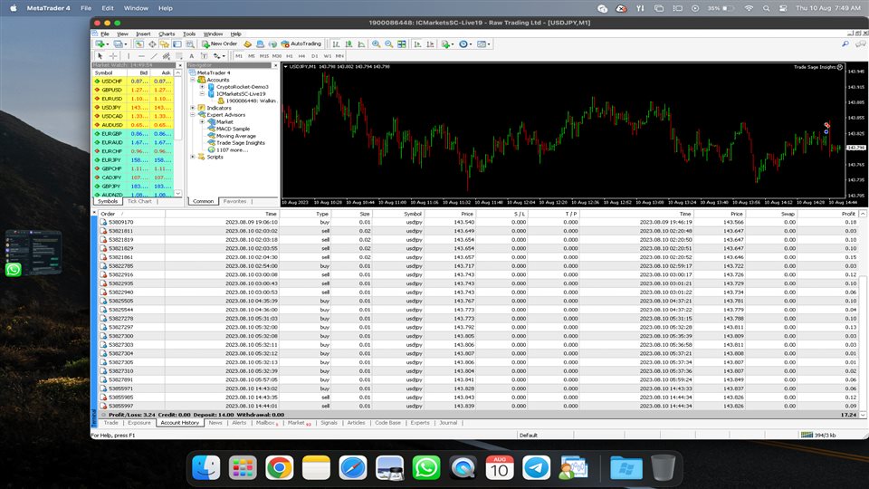Toggle the AutoTrading button
Image resolution: width=869 pixels, height=489 pixels.
point(301,43)
